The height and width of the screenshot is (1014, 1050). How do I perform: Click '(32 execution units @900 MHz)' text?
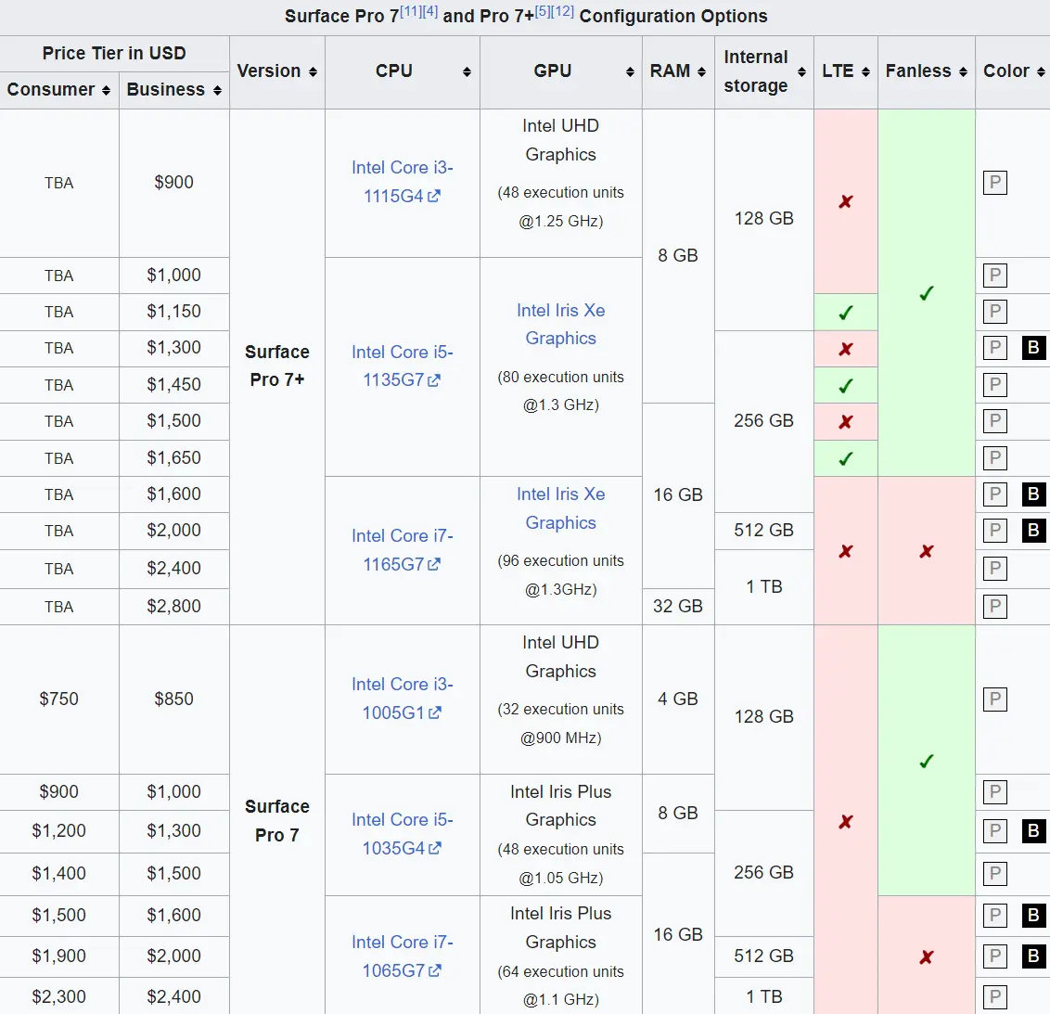click(560, 724)
